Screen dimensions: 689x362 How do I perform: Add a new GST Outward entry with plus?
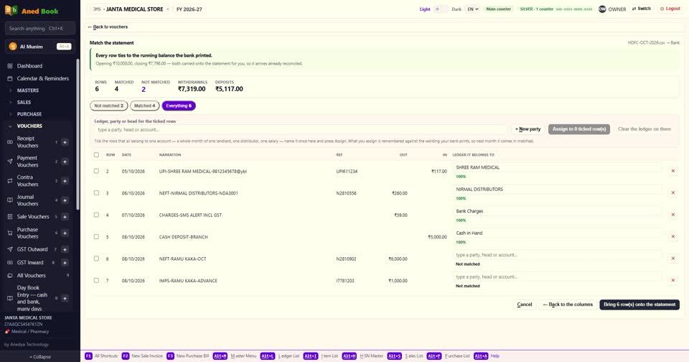tap(65, 249)
